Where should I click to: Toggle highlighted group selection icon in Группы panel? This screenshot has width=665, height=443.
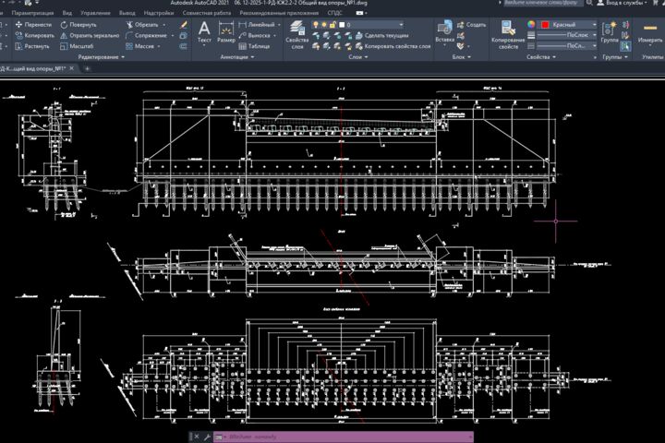tap(625, 46)
